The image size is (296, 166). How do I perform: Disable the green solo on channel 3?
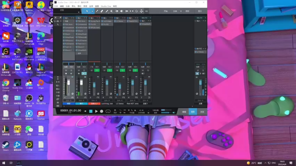pyautogui.click(x=97, y=70)
